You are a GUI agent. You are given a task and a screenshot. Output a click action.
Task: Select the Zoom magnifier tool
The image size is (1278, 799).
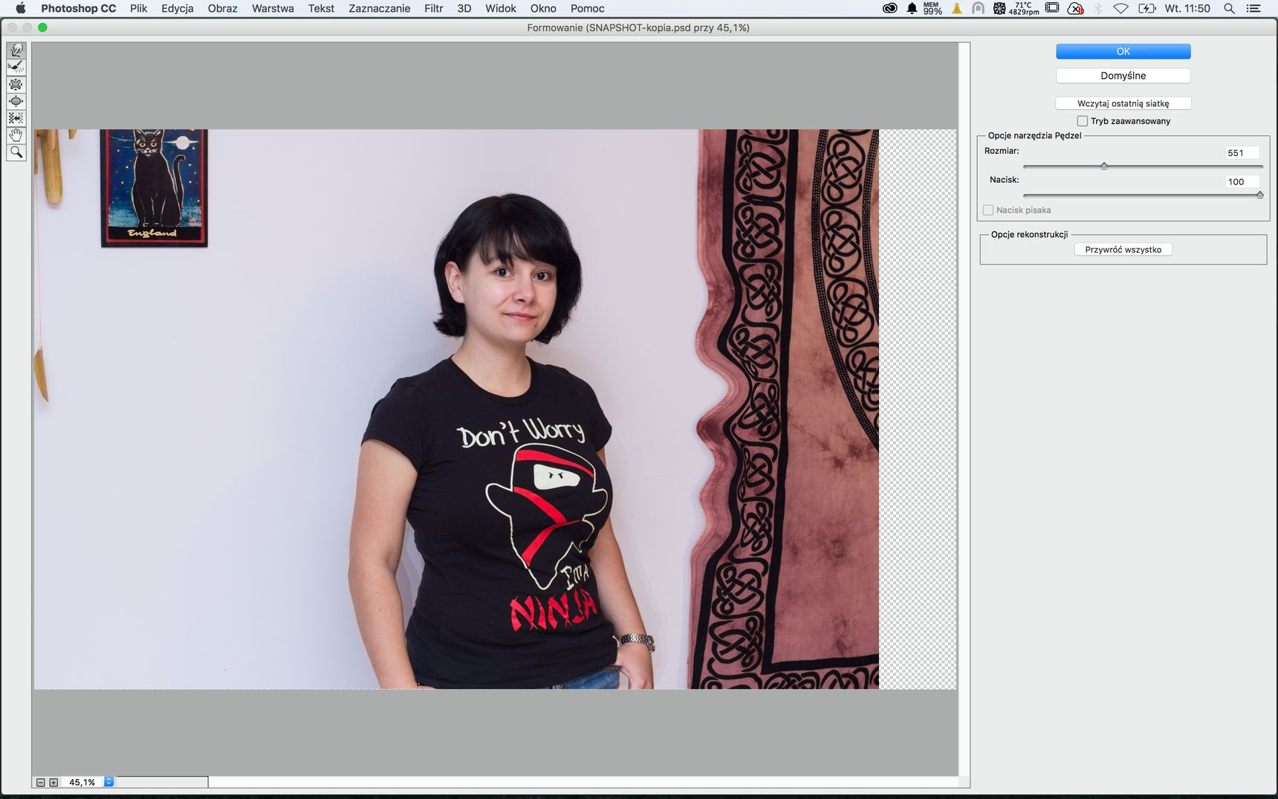[x=16, y=152]
